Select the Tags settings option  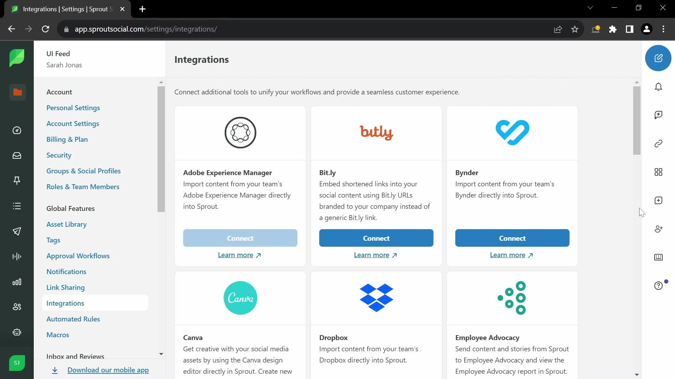point(53,240)
